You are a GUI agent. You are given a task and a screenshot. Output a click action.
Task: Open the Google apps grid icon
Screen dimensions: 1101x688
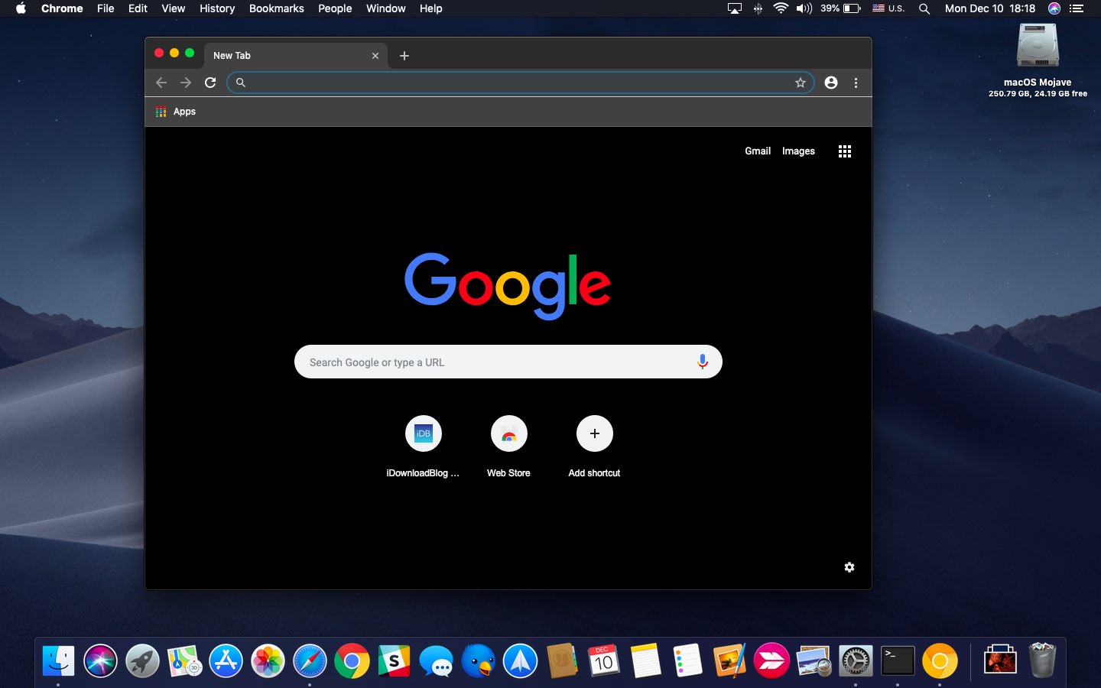tap(844, 151)
